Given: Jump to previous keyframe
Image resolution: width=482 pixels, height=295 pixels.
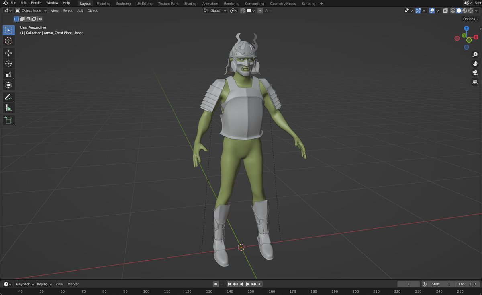Looking at the screenshot, I should pyautogui.click(x=236, y=284).
